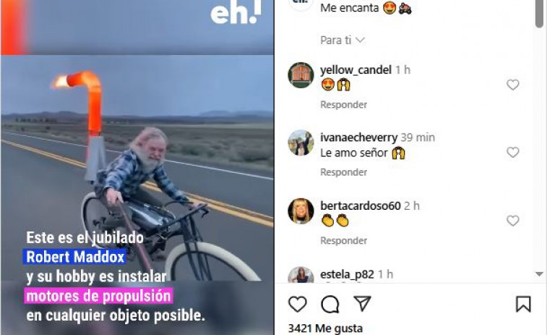547x335 pixels.
Task: Open the comment bubble icon
Action: tap(330, 305)
